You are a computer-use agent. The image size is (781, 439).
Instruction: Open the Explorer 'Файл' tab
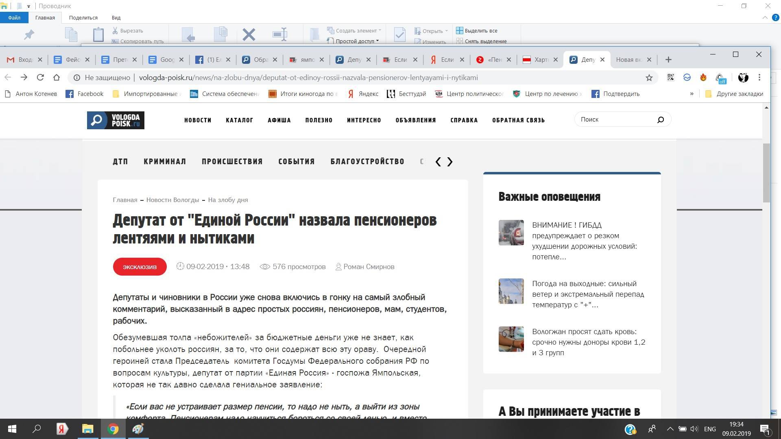14,17
